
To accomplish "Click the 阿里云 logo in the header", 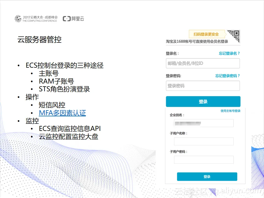I will tap(73, 19).
